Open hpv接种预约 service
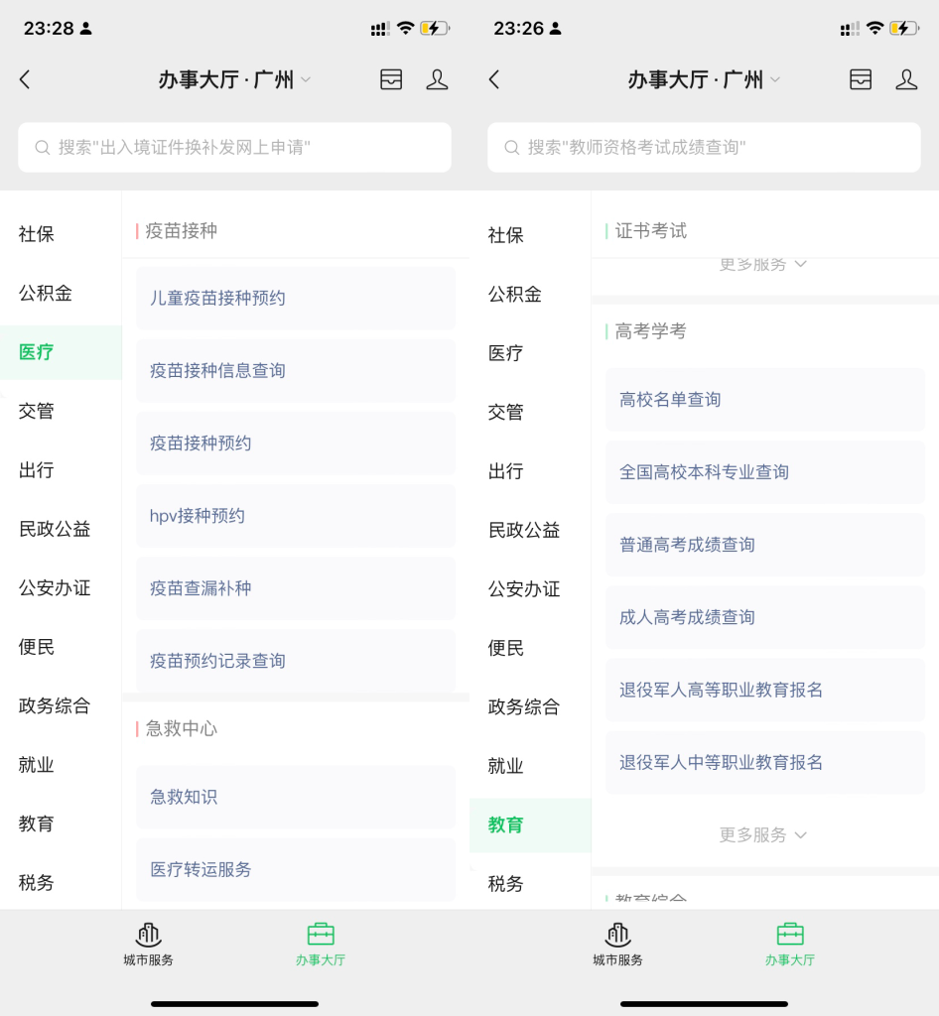939x1016 pixels. tap(295, 516)
